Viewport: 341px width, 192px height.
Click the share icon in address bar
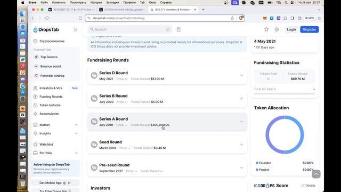coord(232,18)
